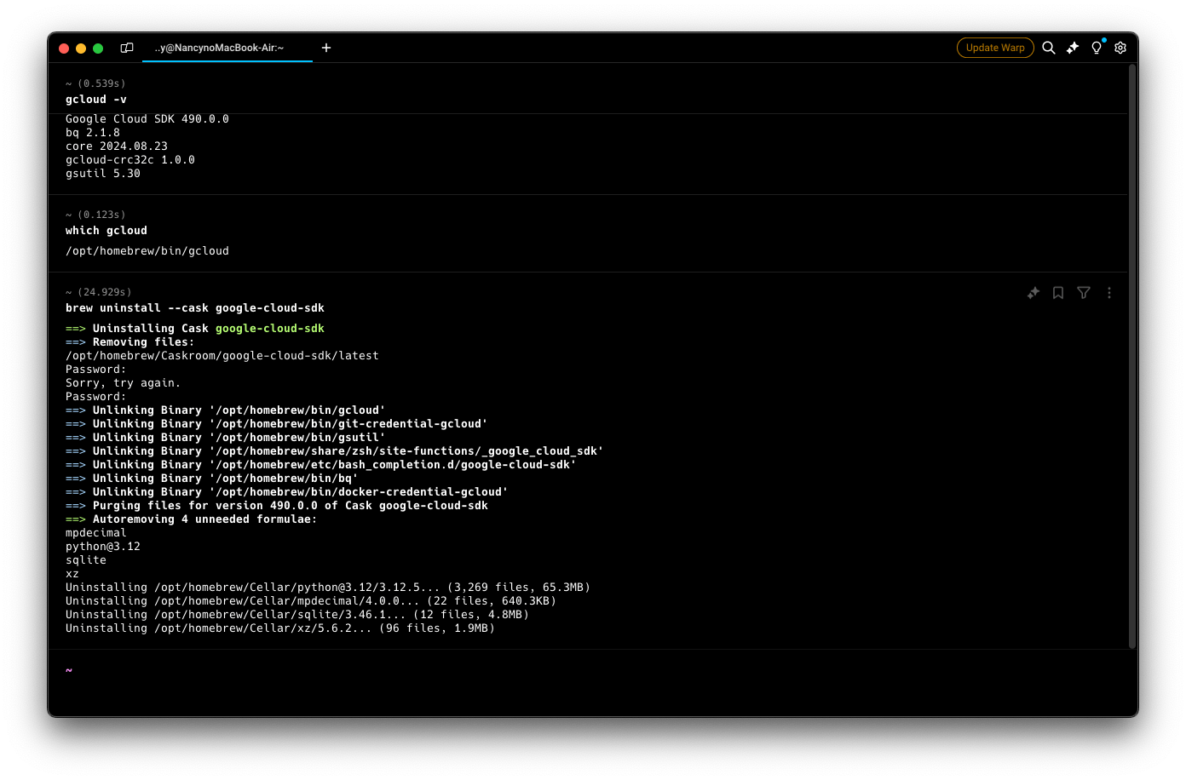Click the 'gcloud-crc32c 1.0.0' line
The width and height of the screenshot is (1186, 780).
tap(130, 160)
